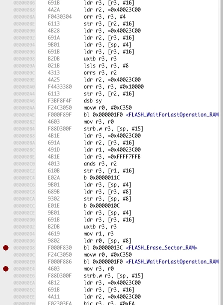223x305 pixels.
Task: Click address 080000D2 in the address column
Action: click(24, 227)
